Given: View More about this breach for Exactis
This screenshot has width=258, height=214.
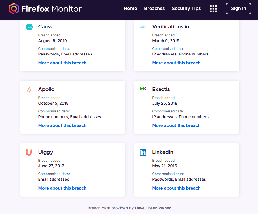Looking at the screenshot, I should (176, 125).
